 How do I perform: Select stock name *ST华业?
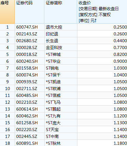pyautogui.click(x=53, y=61)
